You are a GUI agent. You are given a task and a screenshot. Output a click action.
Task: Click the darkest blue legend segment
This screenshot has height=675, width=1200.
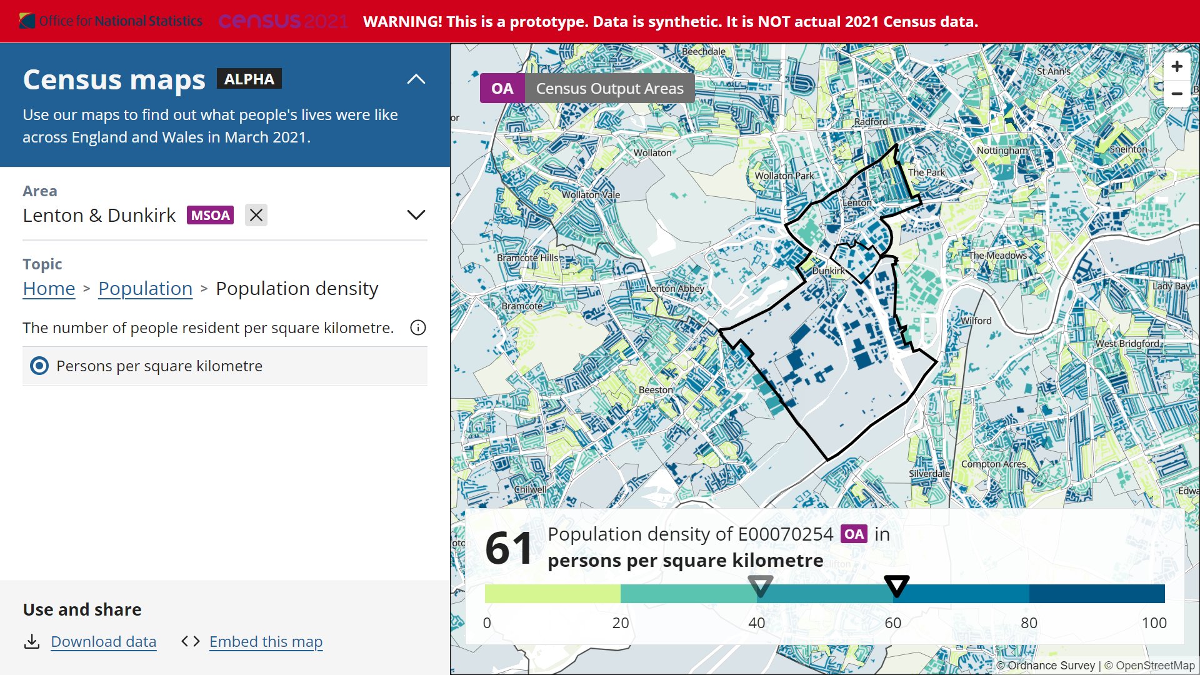[1097, 594]
